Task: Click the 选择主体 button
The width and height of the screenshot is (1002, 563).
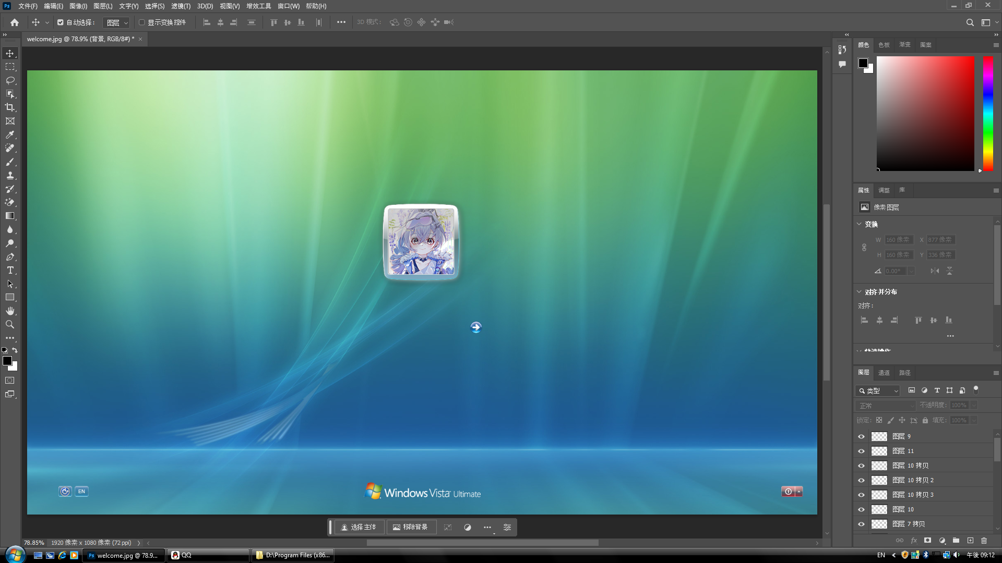Action: click(x=359, y=527)
